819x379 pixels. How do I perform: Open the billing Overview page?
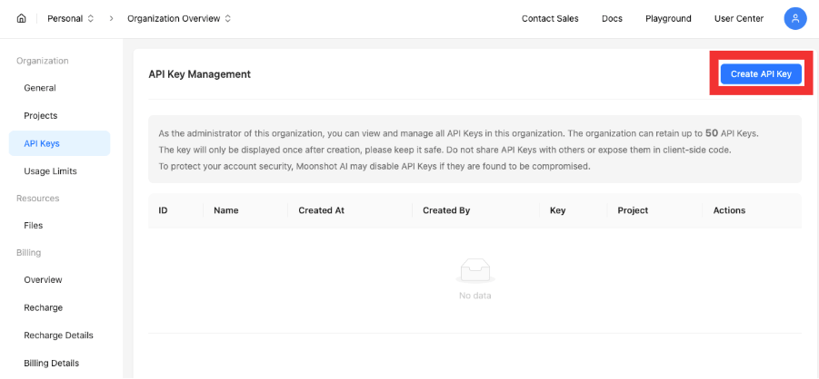coord(43,280)
